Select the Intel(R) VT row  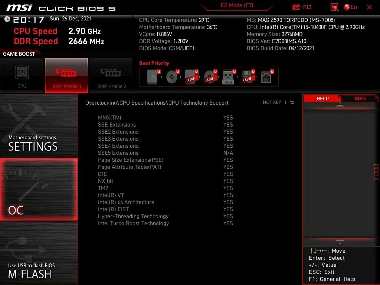[x=165, y=195]
